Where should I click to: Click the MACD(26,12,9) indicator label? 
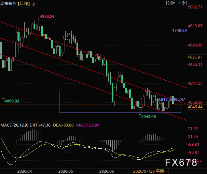(14, 125)
